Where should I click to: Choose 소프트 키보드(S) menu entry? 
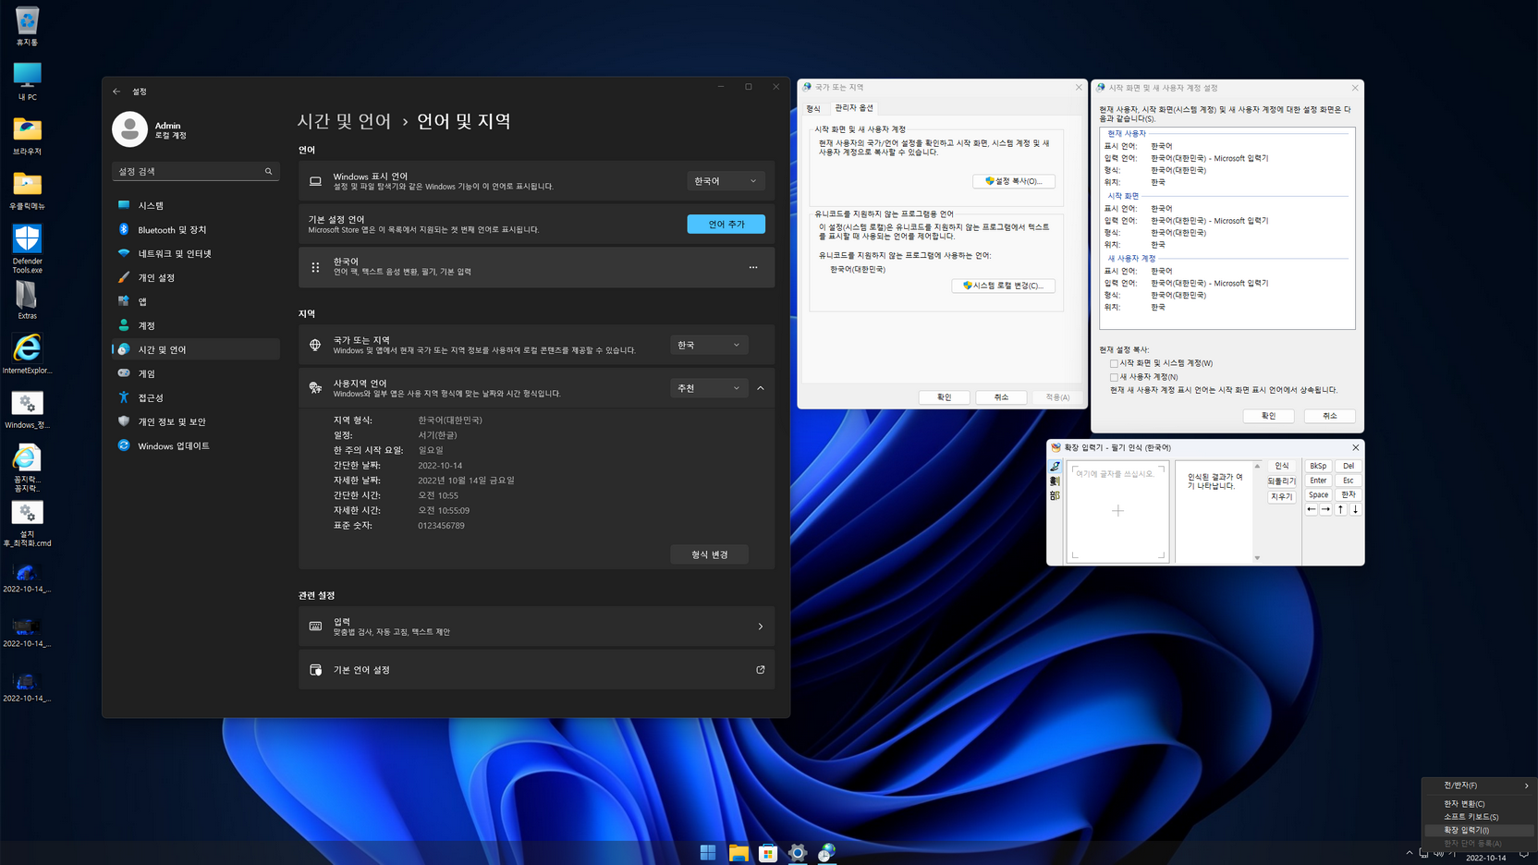click(1480, 817)
